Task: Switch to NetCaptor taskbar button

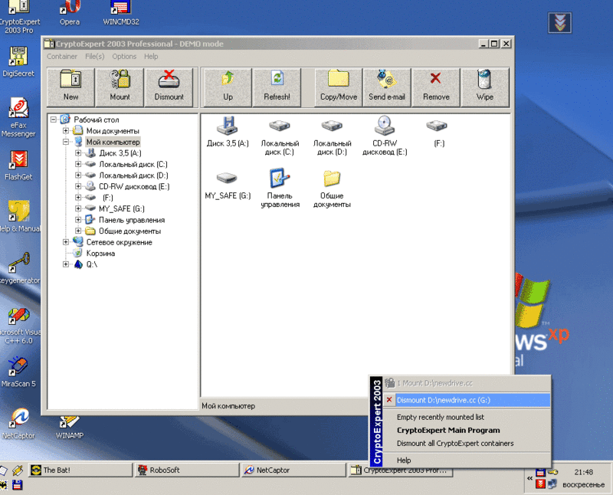Action: point(293,470)
